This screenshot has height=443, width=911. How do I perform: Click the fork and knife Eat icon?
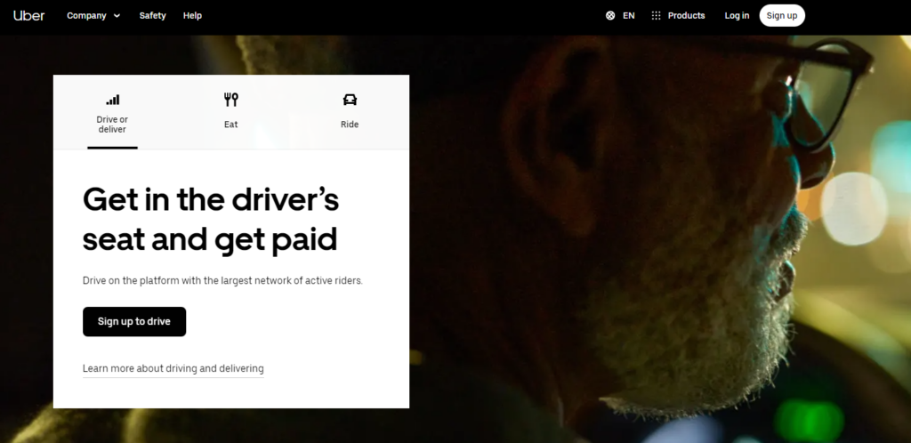point(231,100)
